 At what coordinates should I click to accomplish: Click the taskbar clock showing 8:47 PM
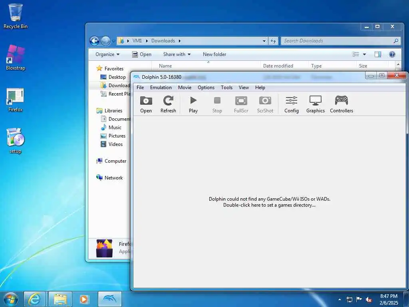point(389,299)
